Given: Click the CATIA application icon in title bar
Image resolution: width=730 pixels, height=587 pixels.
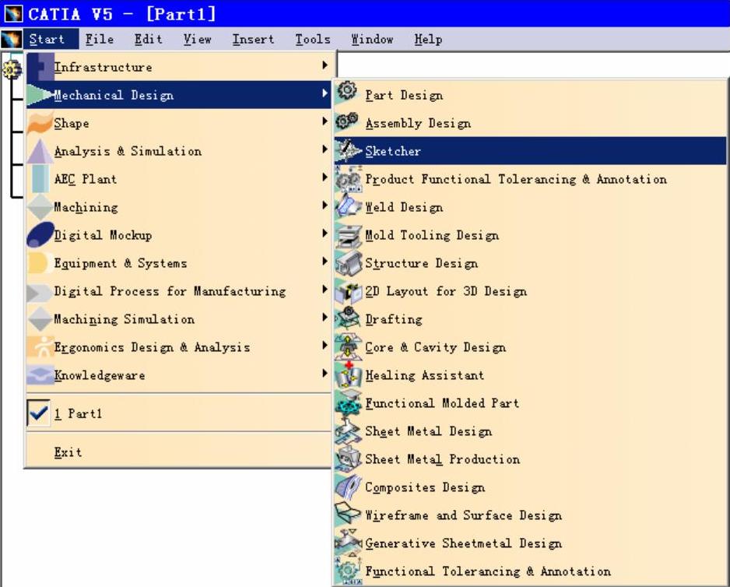Looking at the screenshot, I should 13,13.
